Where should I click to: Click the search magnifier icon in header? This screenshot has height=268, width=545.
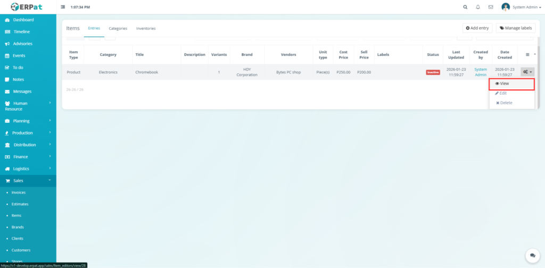[465, 7]
